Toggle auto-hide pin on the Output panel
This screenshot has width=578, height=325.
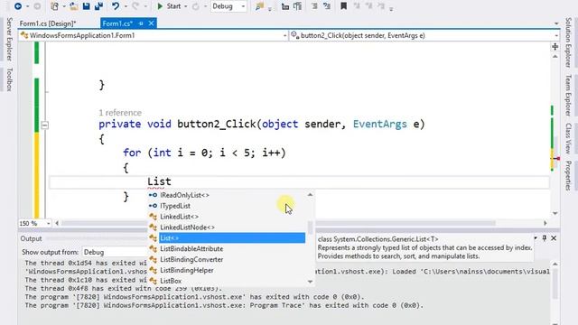pos(545,238)
